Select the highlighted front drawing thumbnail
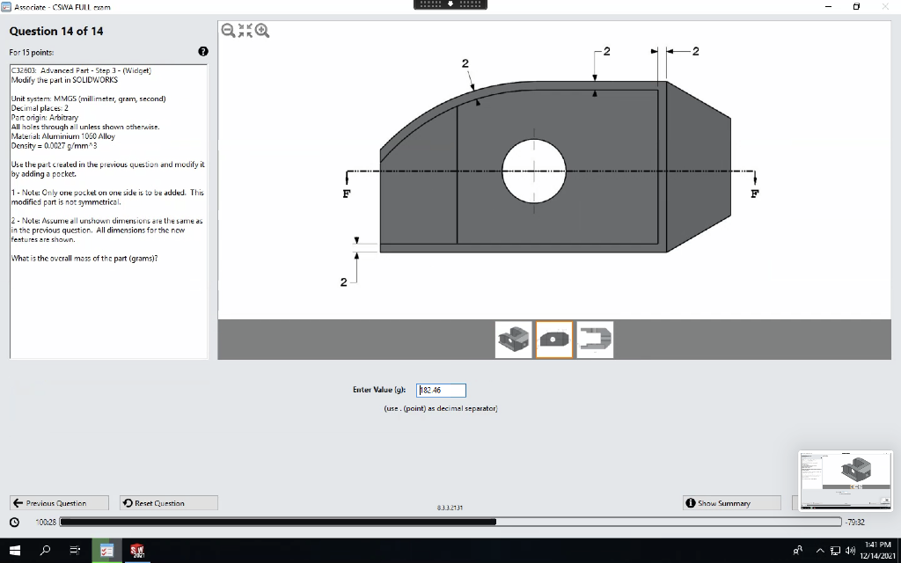This screenshot has height=563, width=901. click(554, 339)
